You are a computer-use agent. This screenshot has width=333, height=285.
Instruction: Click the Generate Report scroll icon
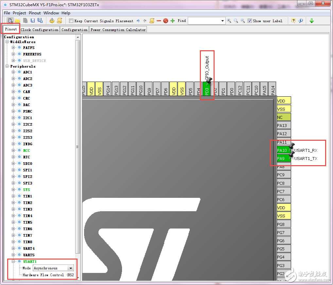[60, 21]
